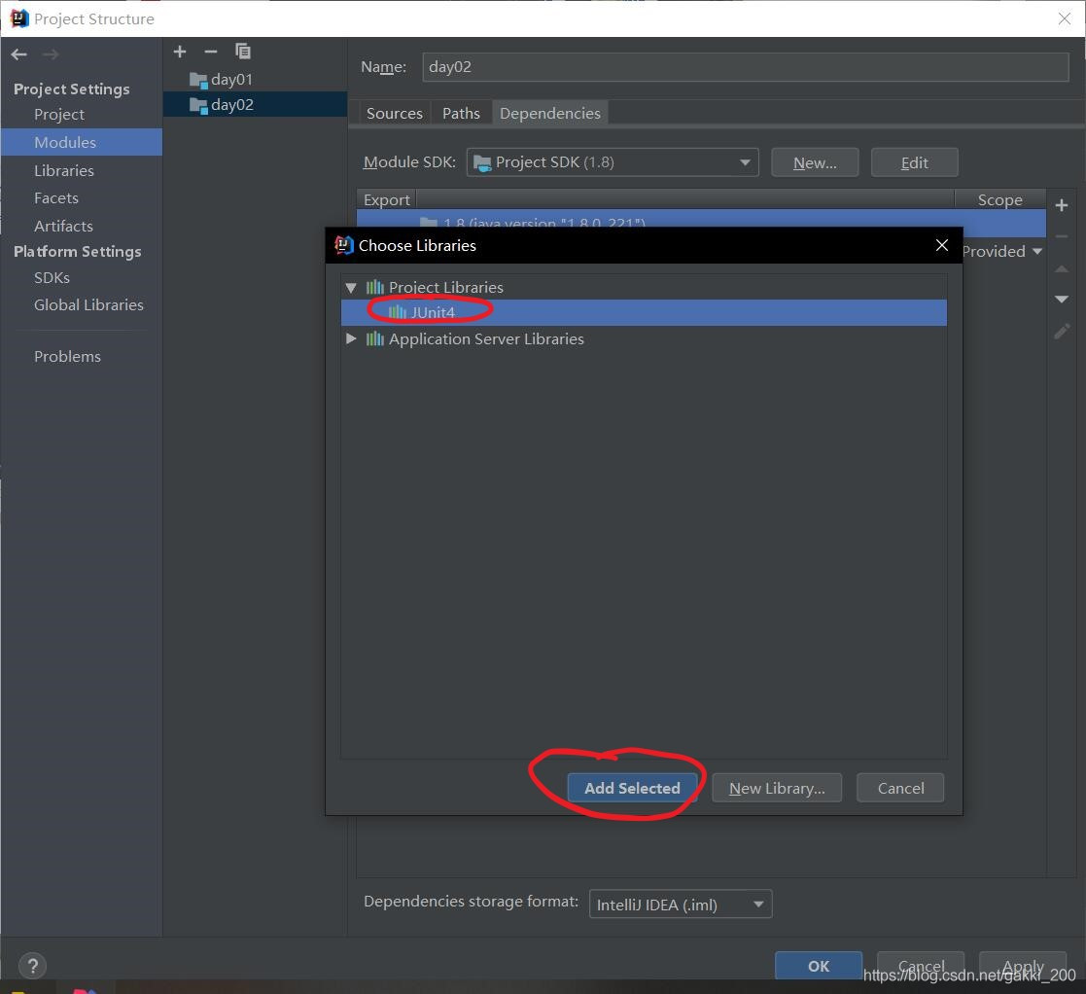
Task: Add a new module with plus icon
Action: coord(180,52)
